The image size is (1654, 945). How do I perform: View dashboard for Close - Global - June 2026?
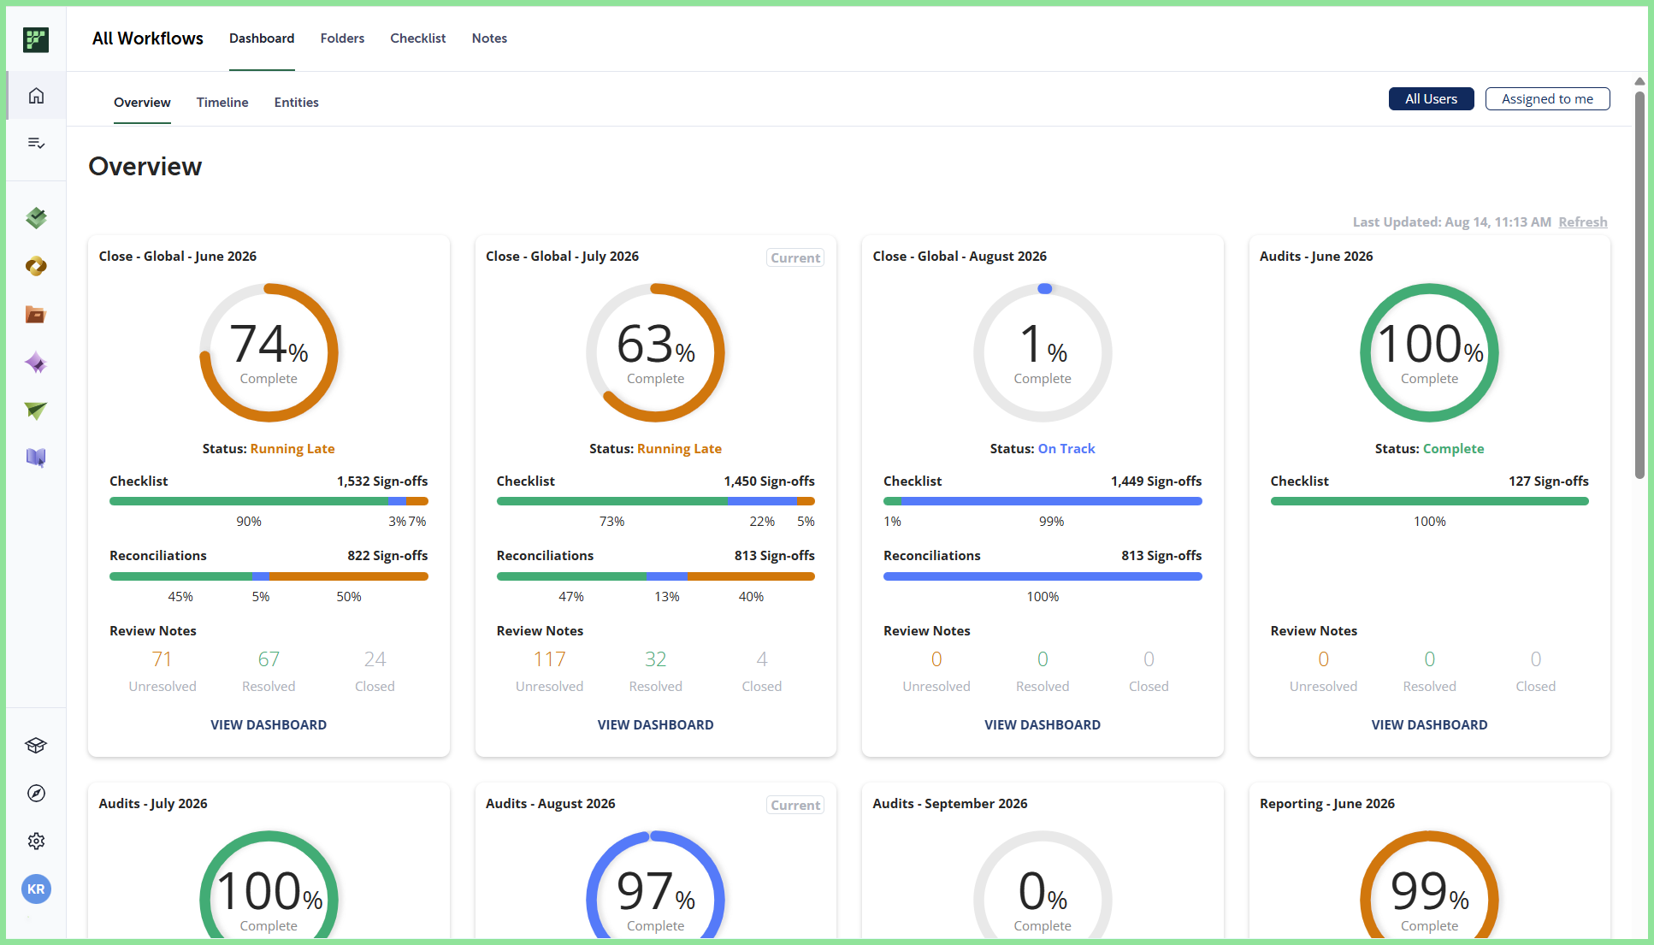(269, 725)
